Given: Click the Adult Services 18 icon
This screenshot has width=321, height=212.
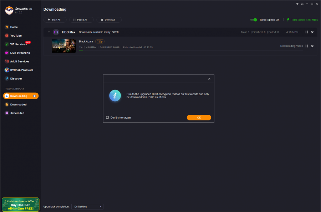Looking at the screenshot, I should 7,61.
